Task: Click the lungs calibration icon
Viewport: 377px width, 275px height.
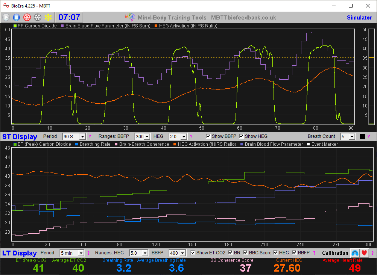Action: point(354,253)
